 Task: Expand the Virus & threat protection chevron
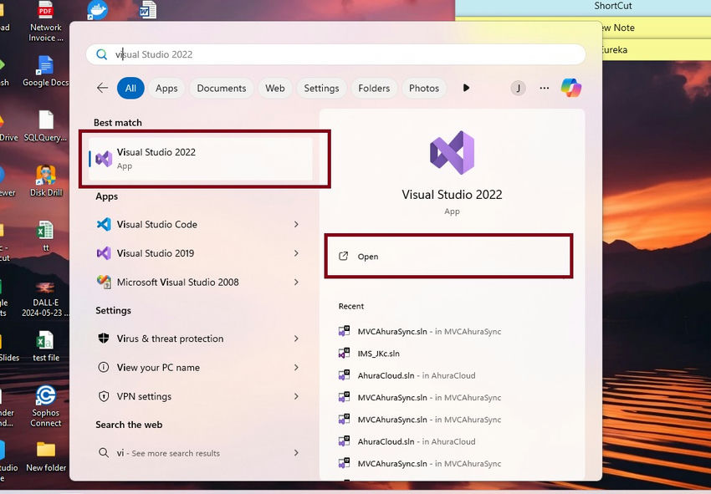pyautogui.click(x=297, y=339)
